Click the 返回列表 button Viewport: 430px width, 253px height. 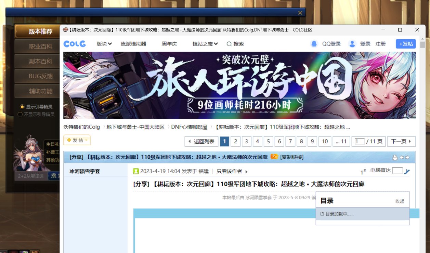[x=201, y=142]
